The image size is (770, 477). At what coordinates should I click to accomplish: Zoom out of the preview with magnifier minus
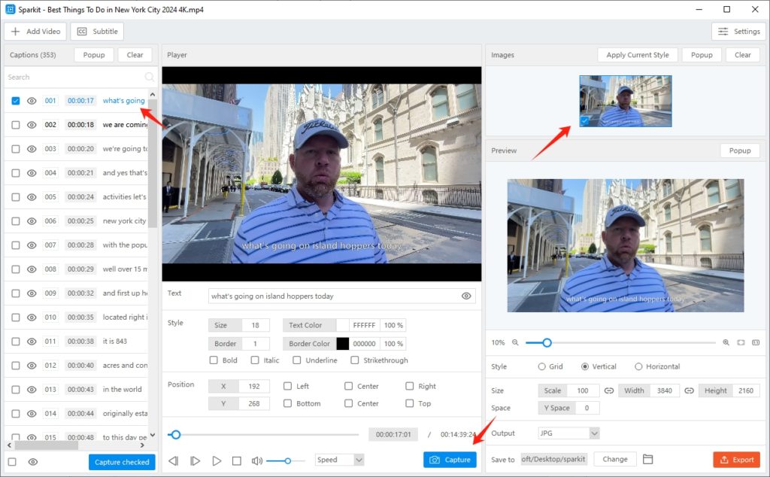(515, 342)
